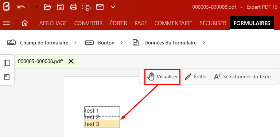Expand the quick access toolbar chevron
The width and height of the screenshot is (280, 137).
point(113,7)
